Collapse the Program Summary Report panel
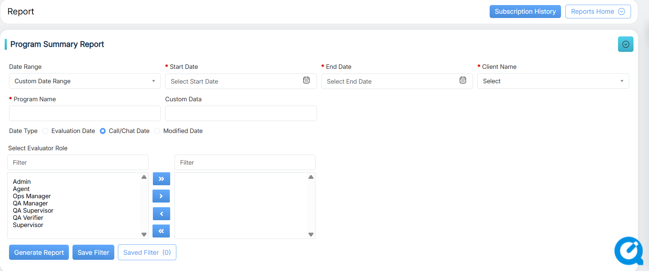 pyautogui.click(x=626, y=44)
